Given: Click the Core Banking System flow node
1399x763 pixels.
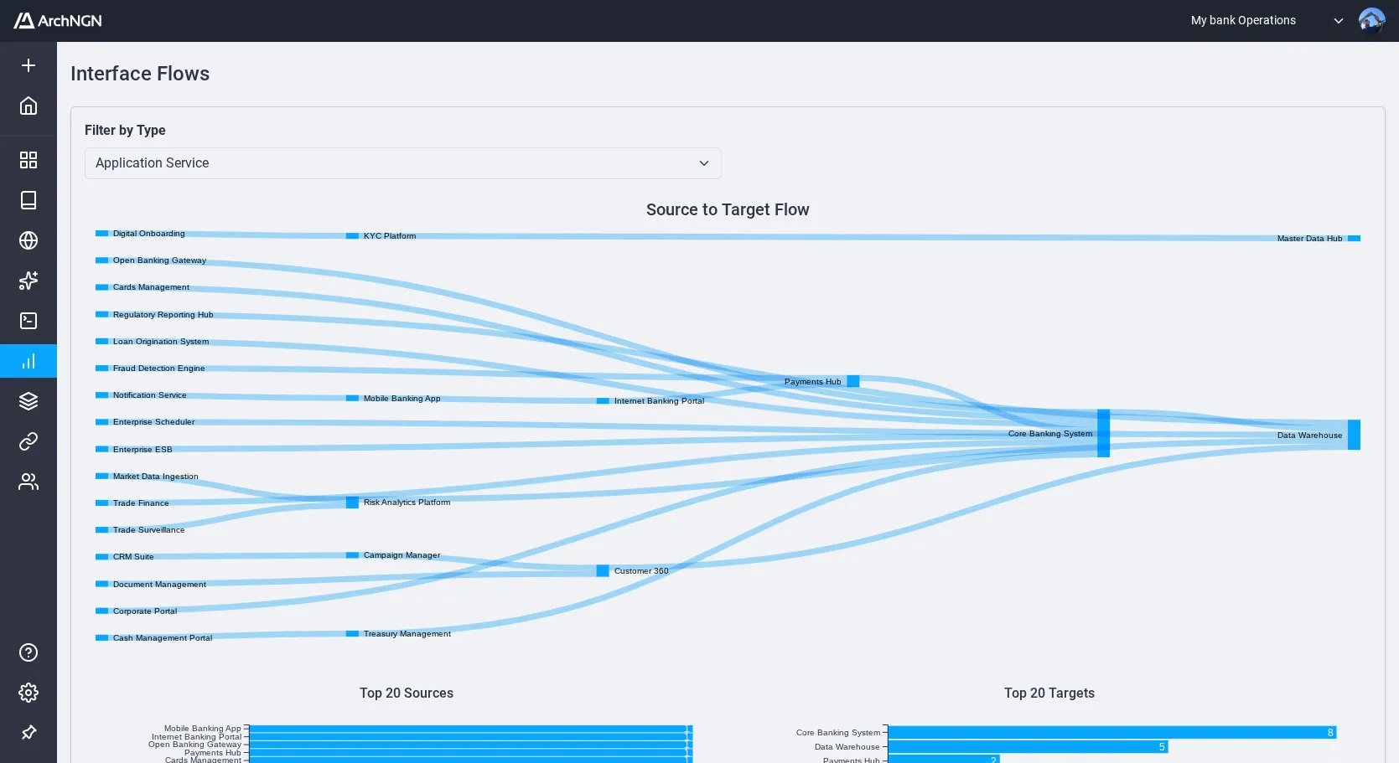Looking at the screenshot, I should [1103, 434].
